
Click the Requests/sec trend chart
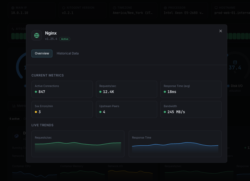pyautogui.click(x=78, y=144)
